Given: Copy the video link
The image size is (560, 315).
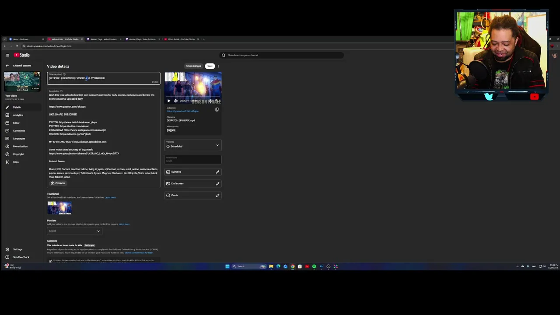Looking at the screenshot, I should click(217, 109).
